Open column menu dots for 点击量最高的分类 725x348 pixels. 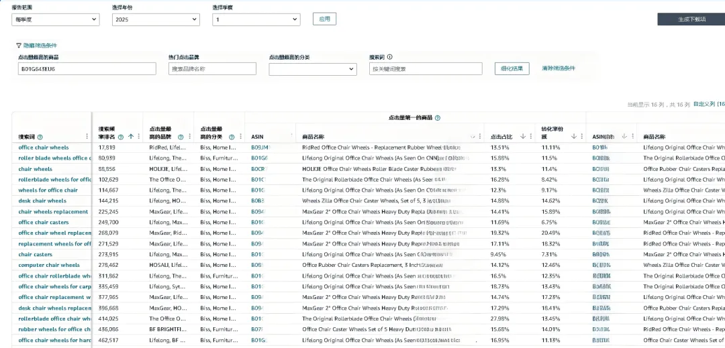[240, 137]
